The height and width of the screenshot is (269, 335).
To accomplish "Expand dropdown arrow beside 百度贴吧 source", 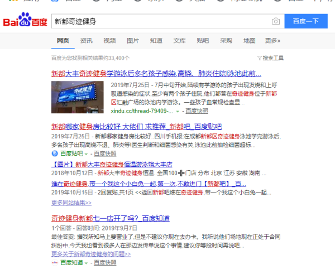I will click(86, 154).
